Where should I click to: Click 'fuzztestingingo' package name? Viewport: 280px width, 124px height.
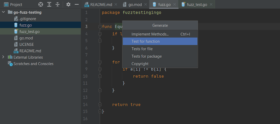(x=142, y=13)
